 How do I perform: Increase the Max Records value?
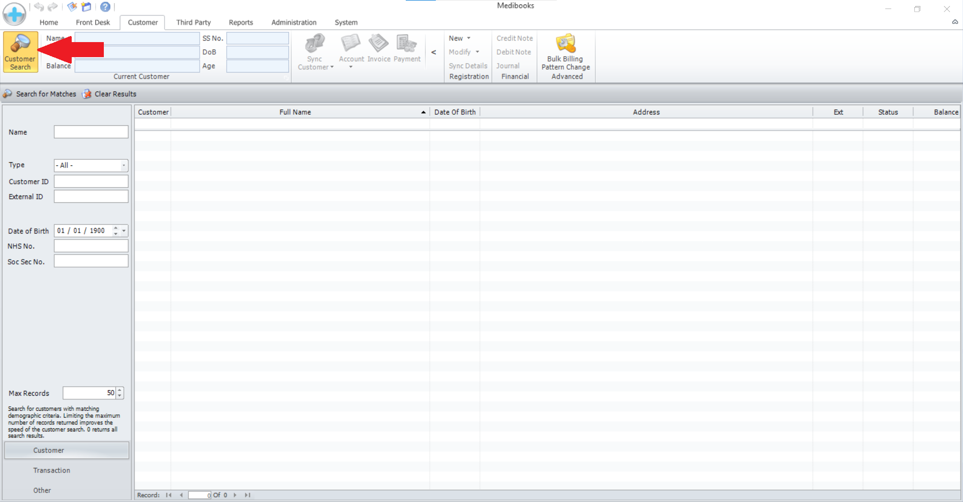click(x=120, y=390)
